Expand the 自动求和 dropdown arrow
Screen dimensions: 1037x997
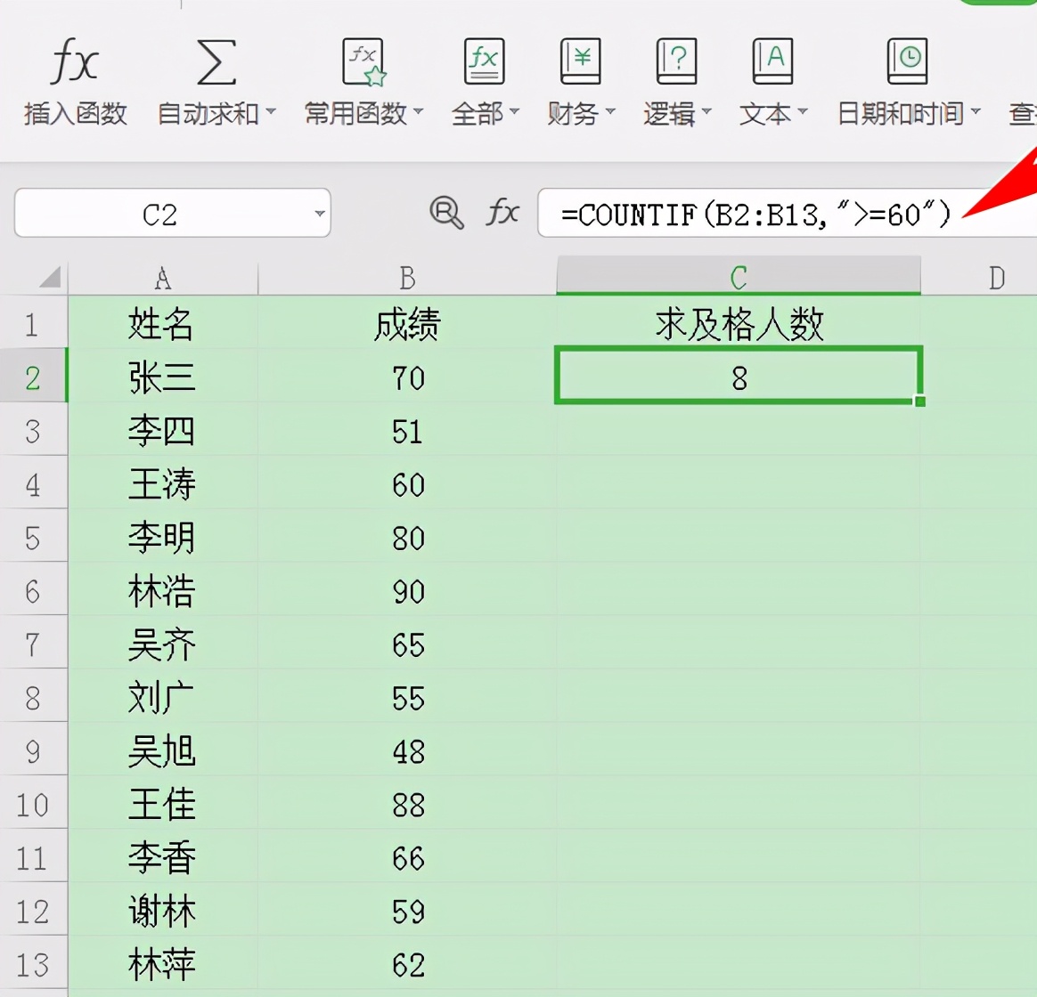(271, 113)
